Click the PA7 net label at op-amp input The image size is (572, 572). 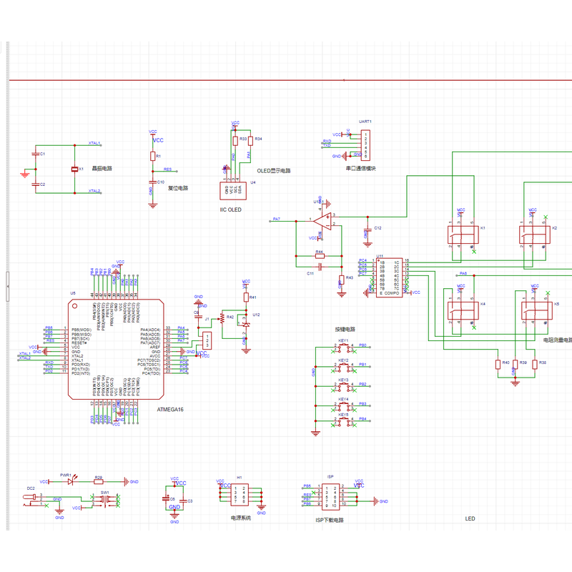coord(277,220)
